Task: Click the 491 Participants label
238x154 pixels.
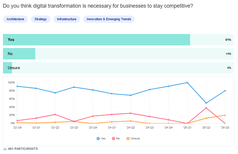Action: 23,149
